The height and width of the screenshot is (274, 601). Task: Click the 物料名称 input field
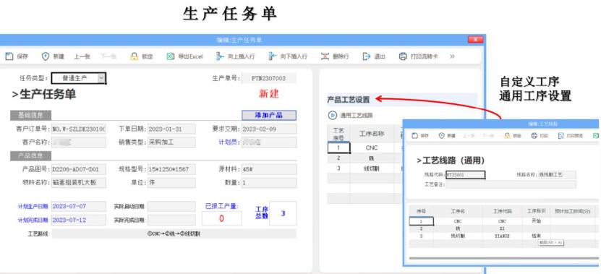79,183
